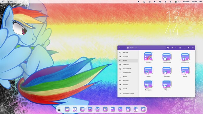203x114 pixels.
Task: Open Downloads from the Files sidebar
Action: point(128,73)
